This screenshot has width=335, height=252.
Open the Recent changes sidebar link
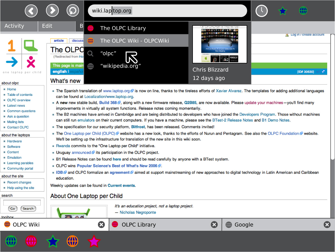(19, 182)
